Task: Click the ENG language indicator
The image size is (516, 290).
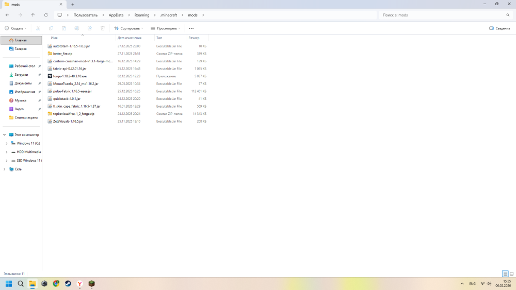Action: click(472, 283)
